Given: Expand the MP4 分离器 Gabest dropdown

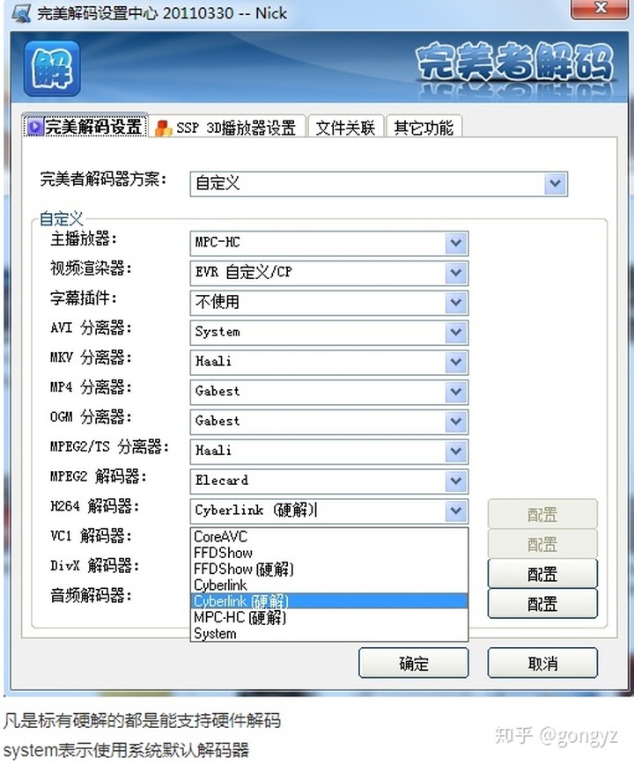Looking at the screenshot, I should point(455,391).
